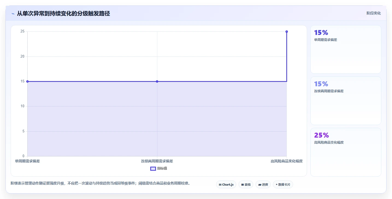The height and width of the screenshot is (199, 392).
Task: Click the data point at 单周期需求偏差
Action: 27,81
